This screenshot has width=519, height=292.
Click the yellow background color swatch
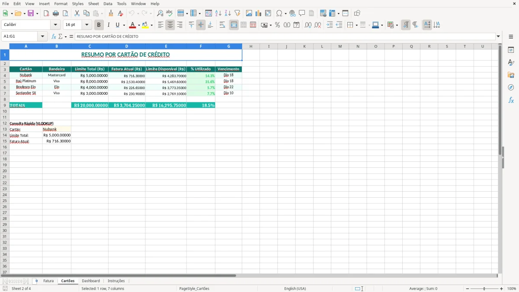pyautogui.click(x=145, y=25)
